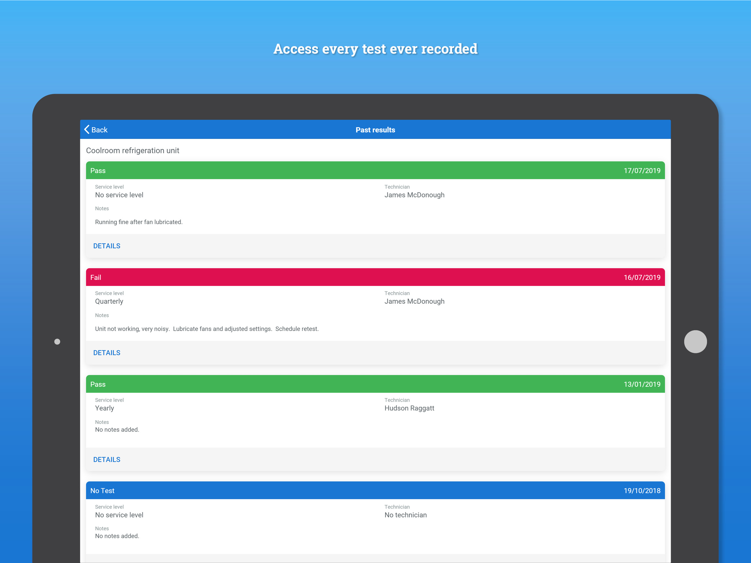
Task: Click technician Hudson Raggatt name
Action: (x=409, y=408)
